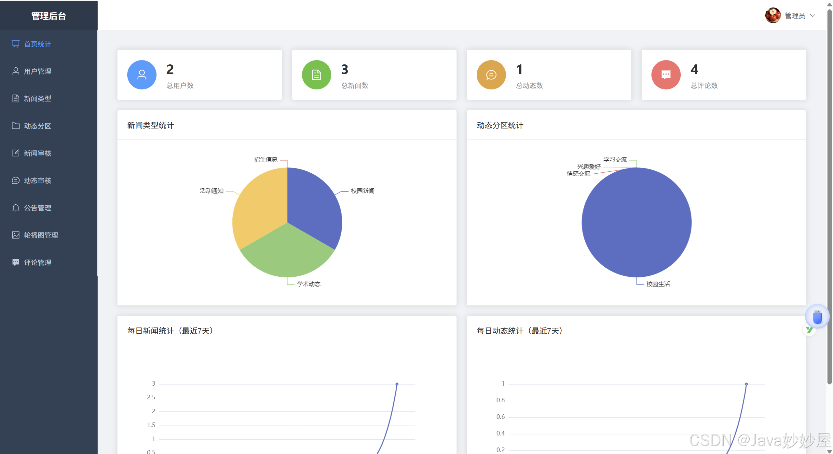Viewport: 833px width, 454px height.
Task: Click the picture icon beside 轮播图管理
Action: [x=16, y=235]
